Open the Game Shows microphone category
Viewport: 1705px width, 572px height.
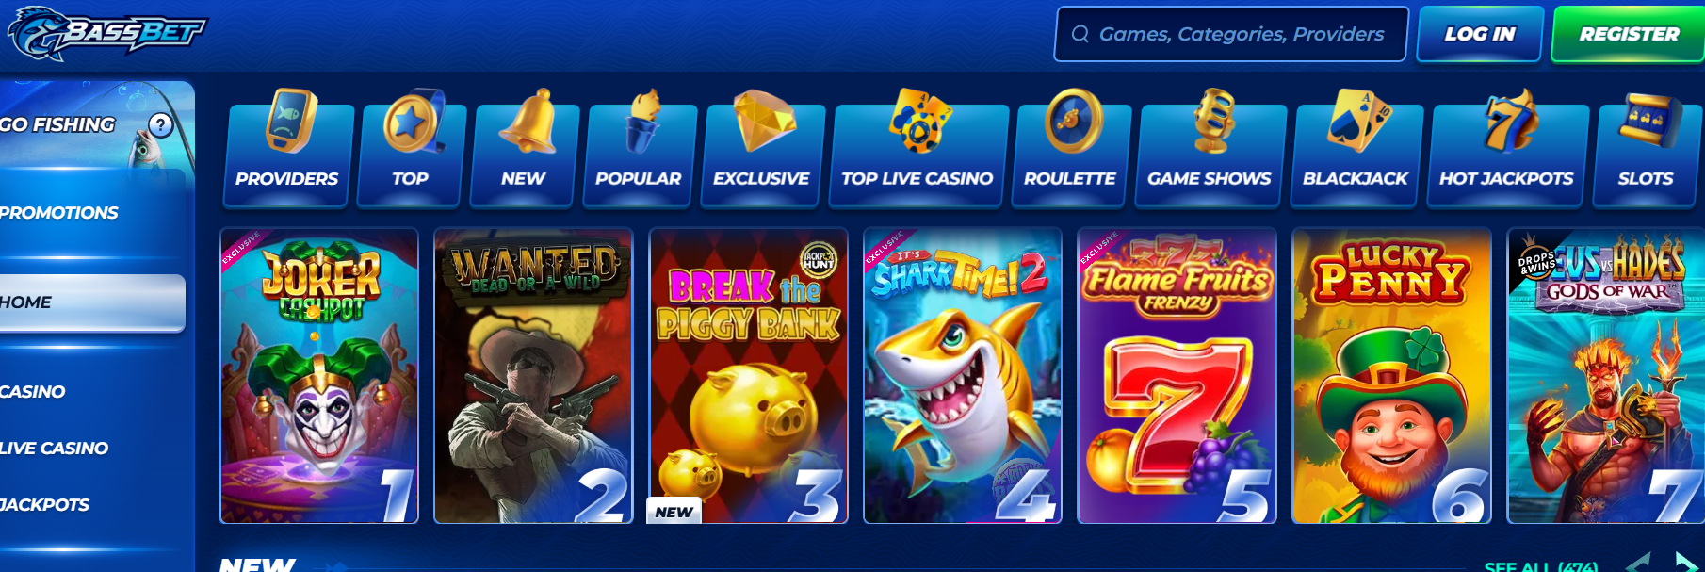click(1210, 148)
